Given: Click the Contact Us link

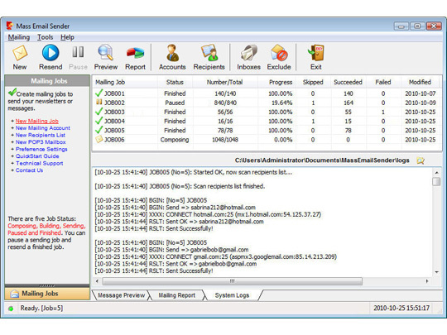Looking at the screenshot, I should (29, 170).
